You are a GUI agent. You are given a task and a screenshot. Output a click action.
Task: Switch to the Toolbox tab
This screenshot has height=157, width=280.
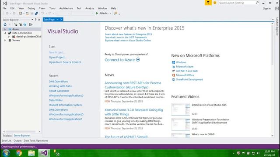tap(7, 136)
